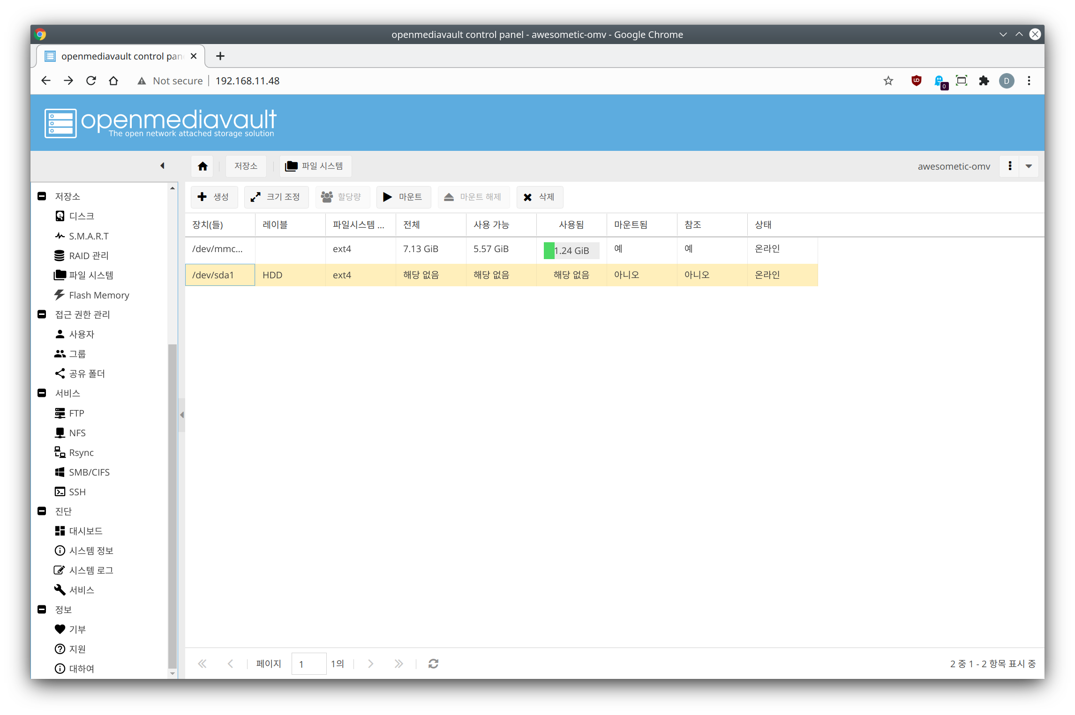Click the uBlock extension icon

pos(916,81)
